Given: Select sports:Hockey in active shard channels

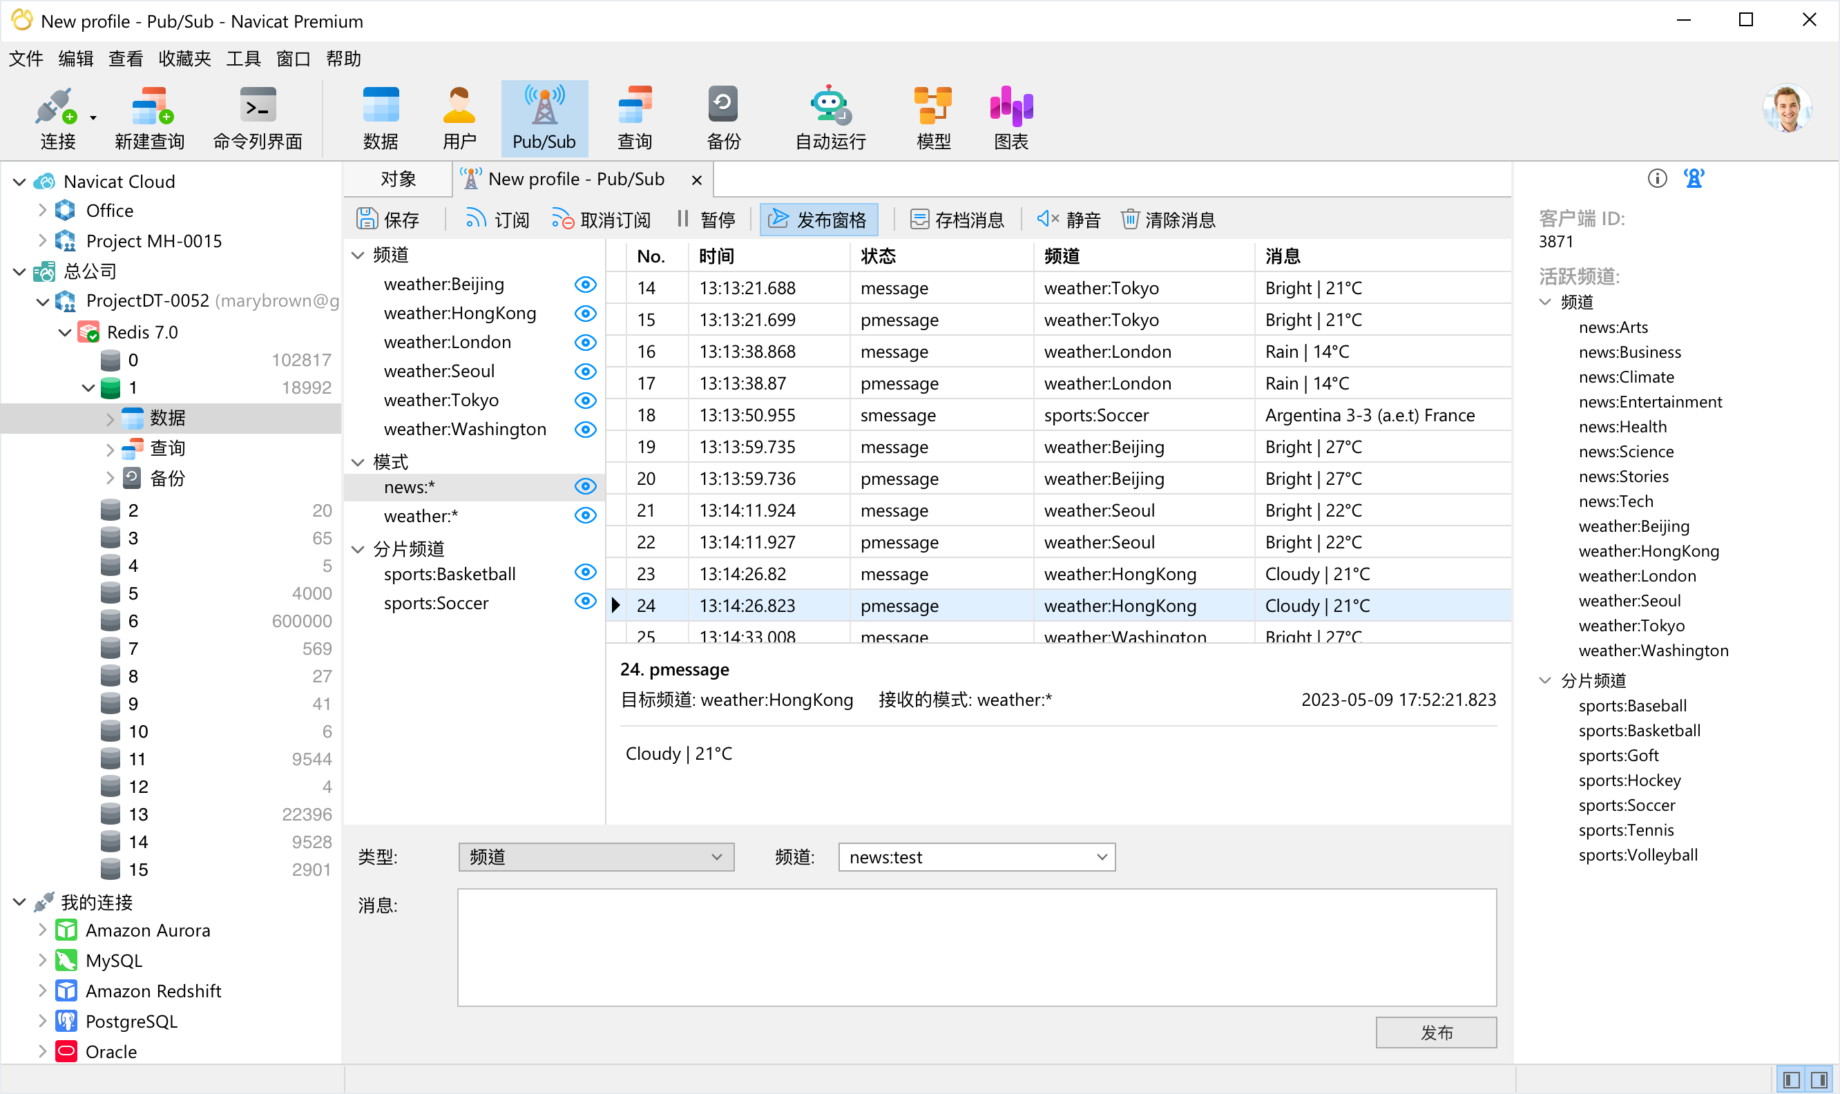Looking at the screenshot, I should point(1630,780).
